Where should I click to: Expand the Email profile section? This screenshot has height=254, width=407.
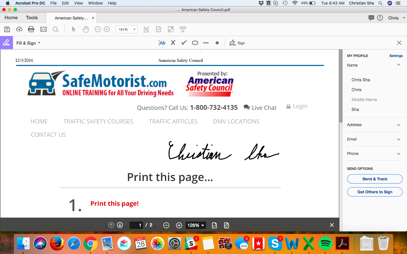point(399,139)
